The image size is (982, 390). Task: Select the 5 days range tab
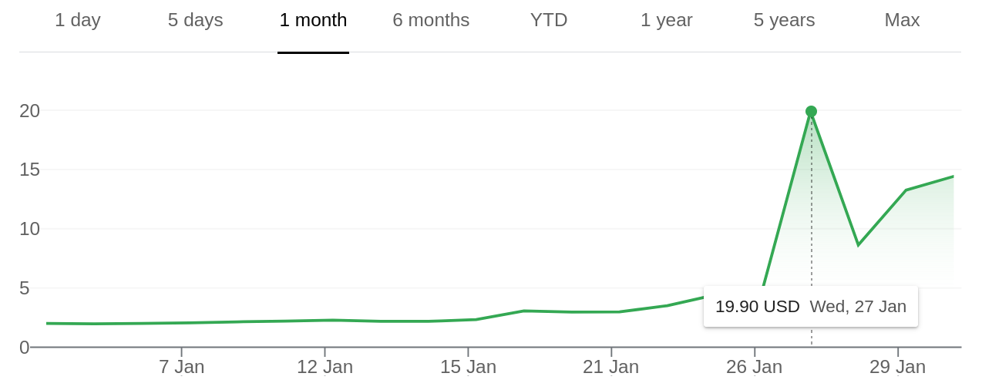click(195, 20)
